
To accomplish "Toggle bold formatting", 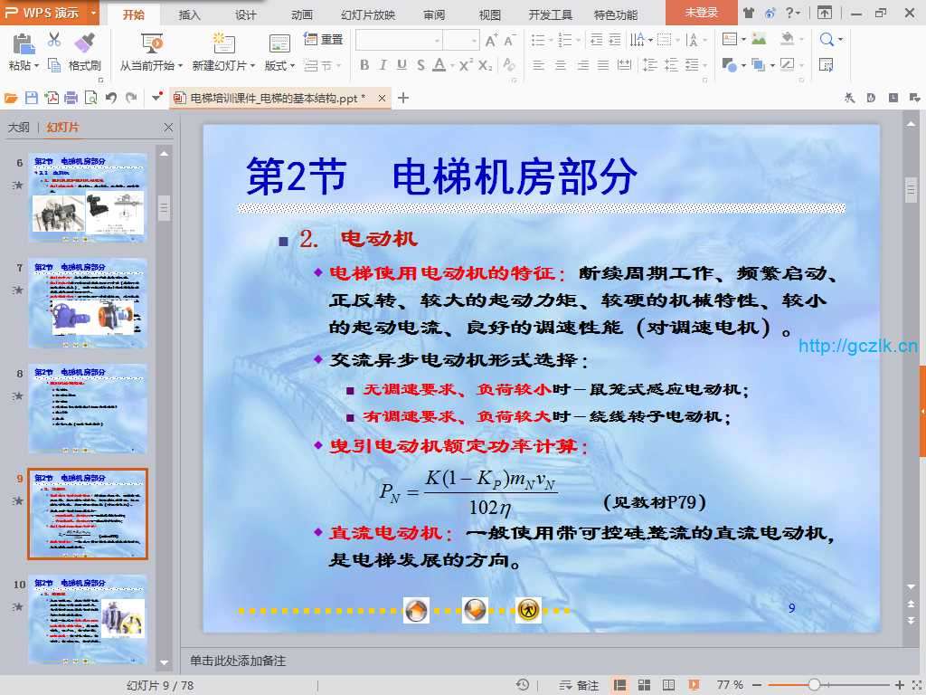I will point(364,65).
